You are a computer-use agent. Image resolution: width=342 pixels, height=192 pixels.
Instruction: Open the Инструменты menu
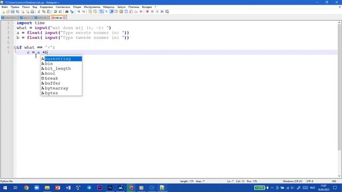tap(92, 7)
